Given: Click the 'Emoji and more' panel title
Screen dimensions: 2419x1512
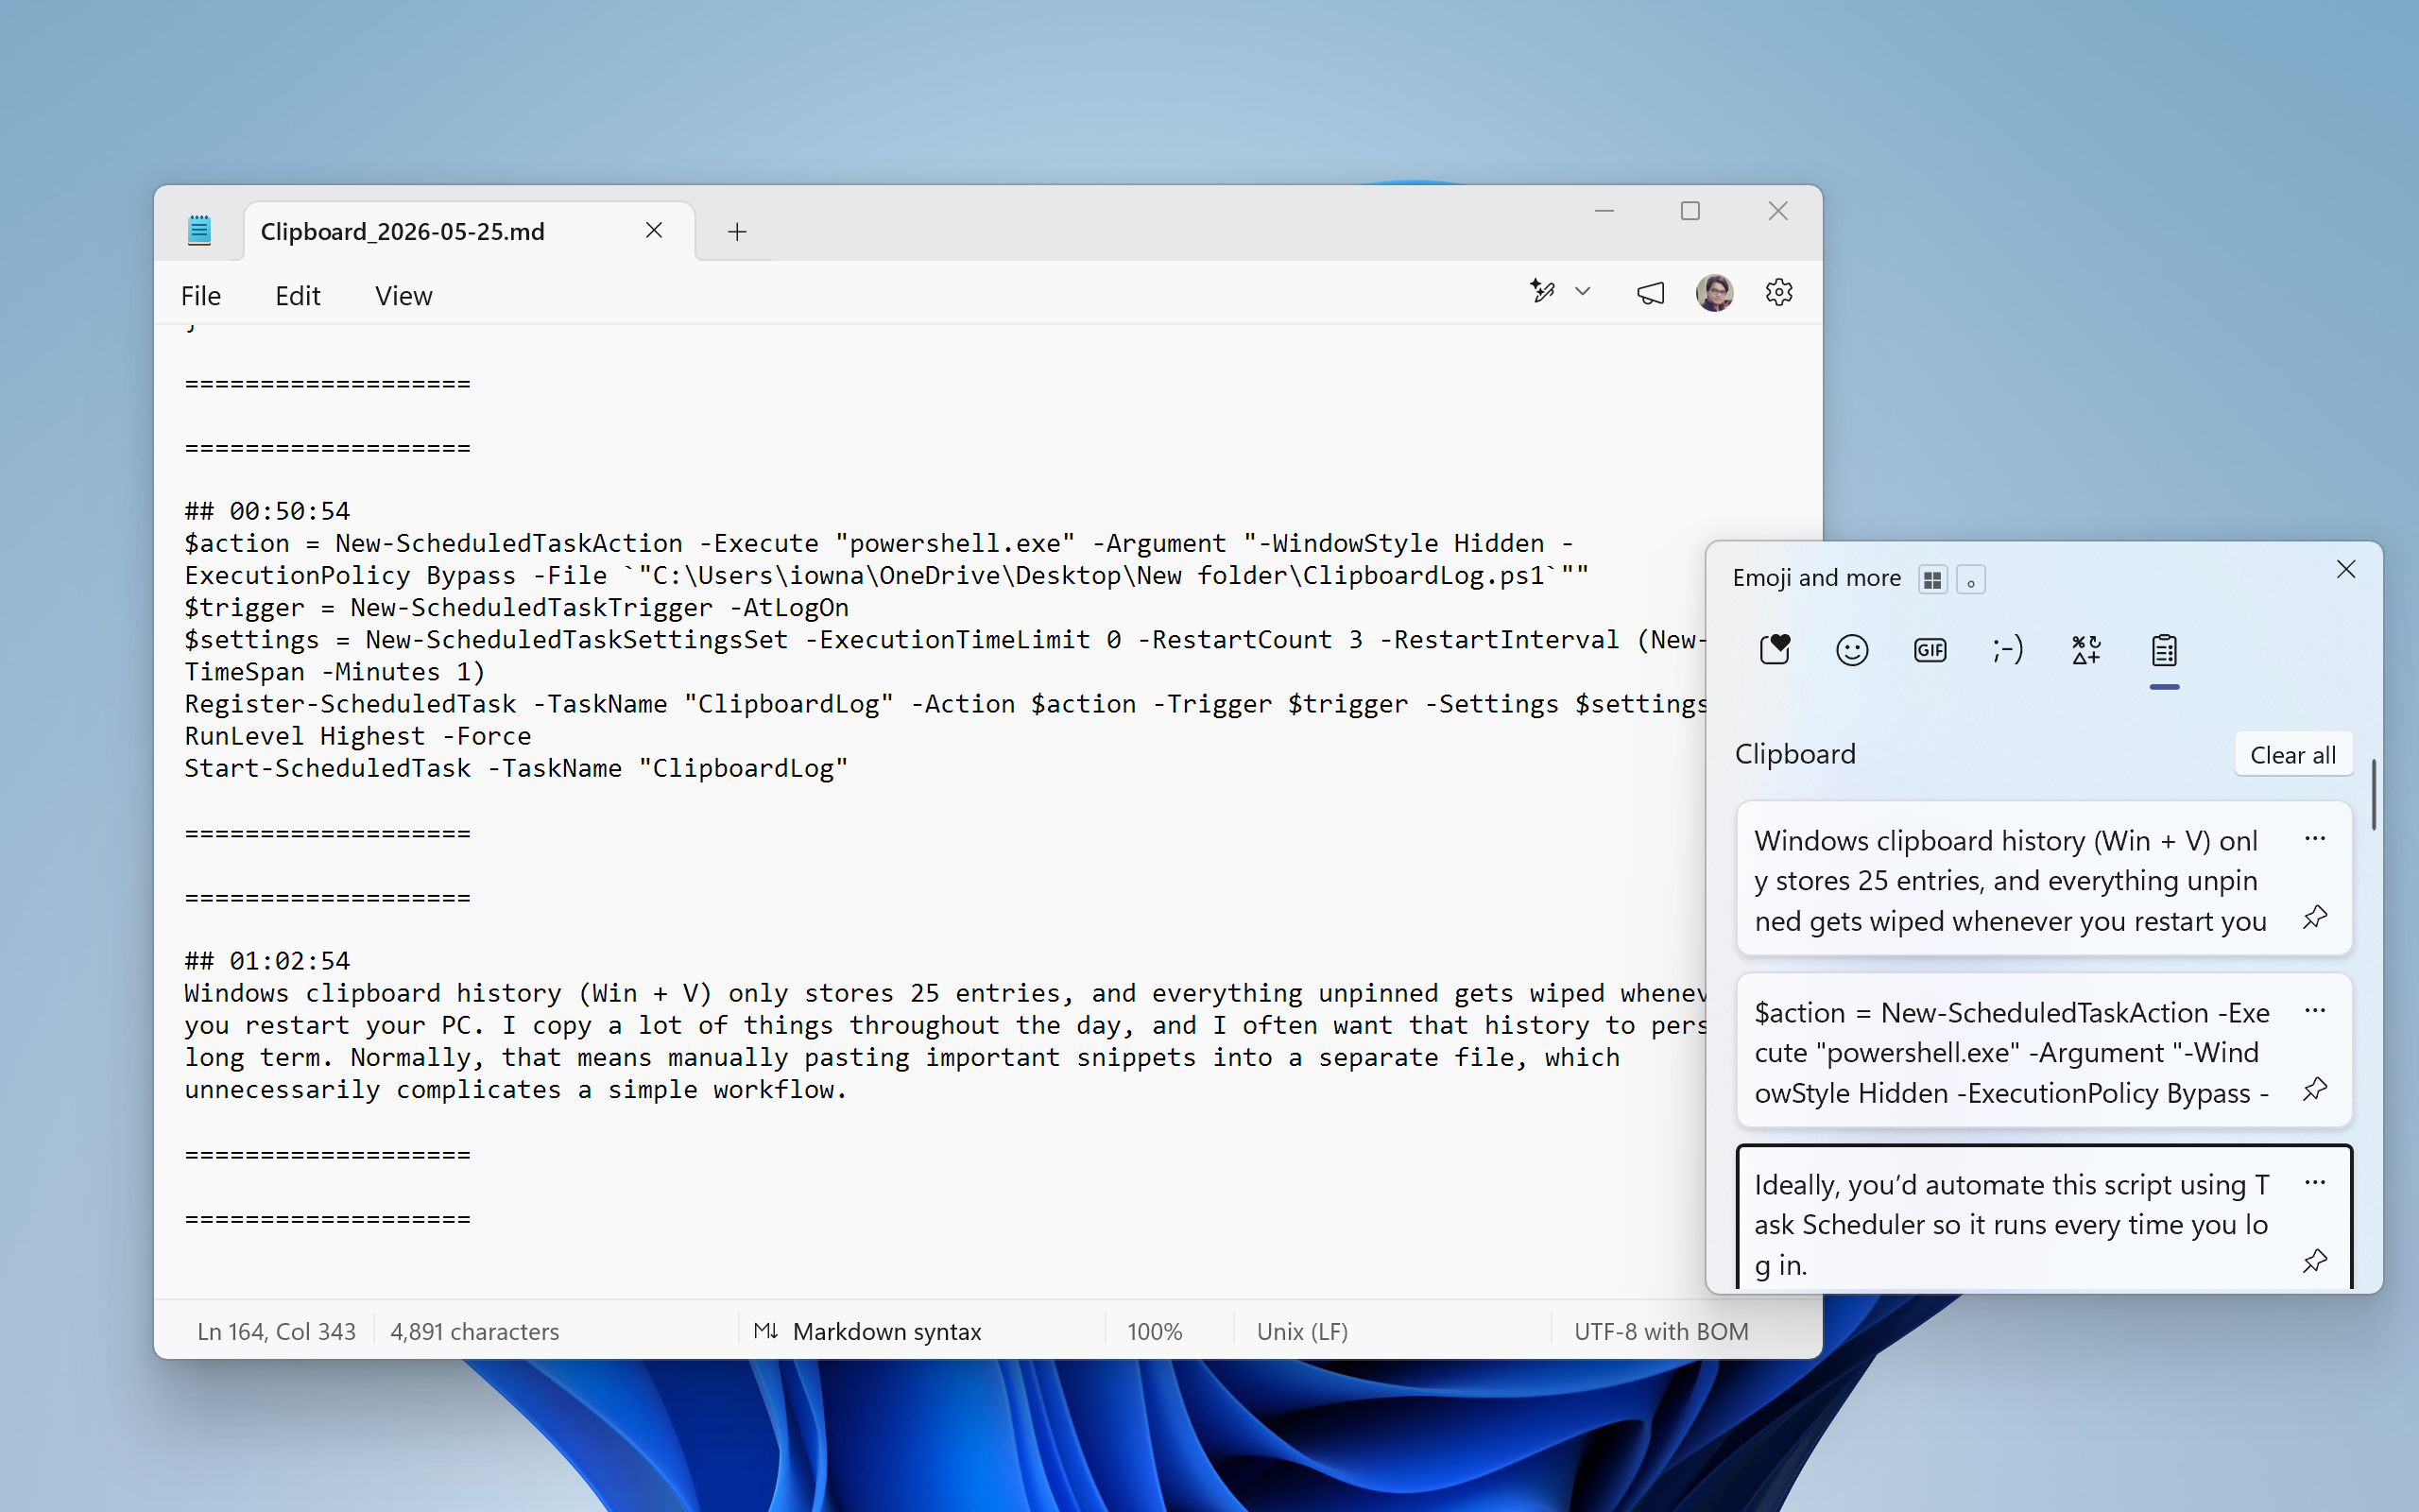Looking at the screenshot, I should [1816, 578].
